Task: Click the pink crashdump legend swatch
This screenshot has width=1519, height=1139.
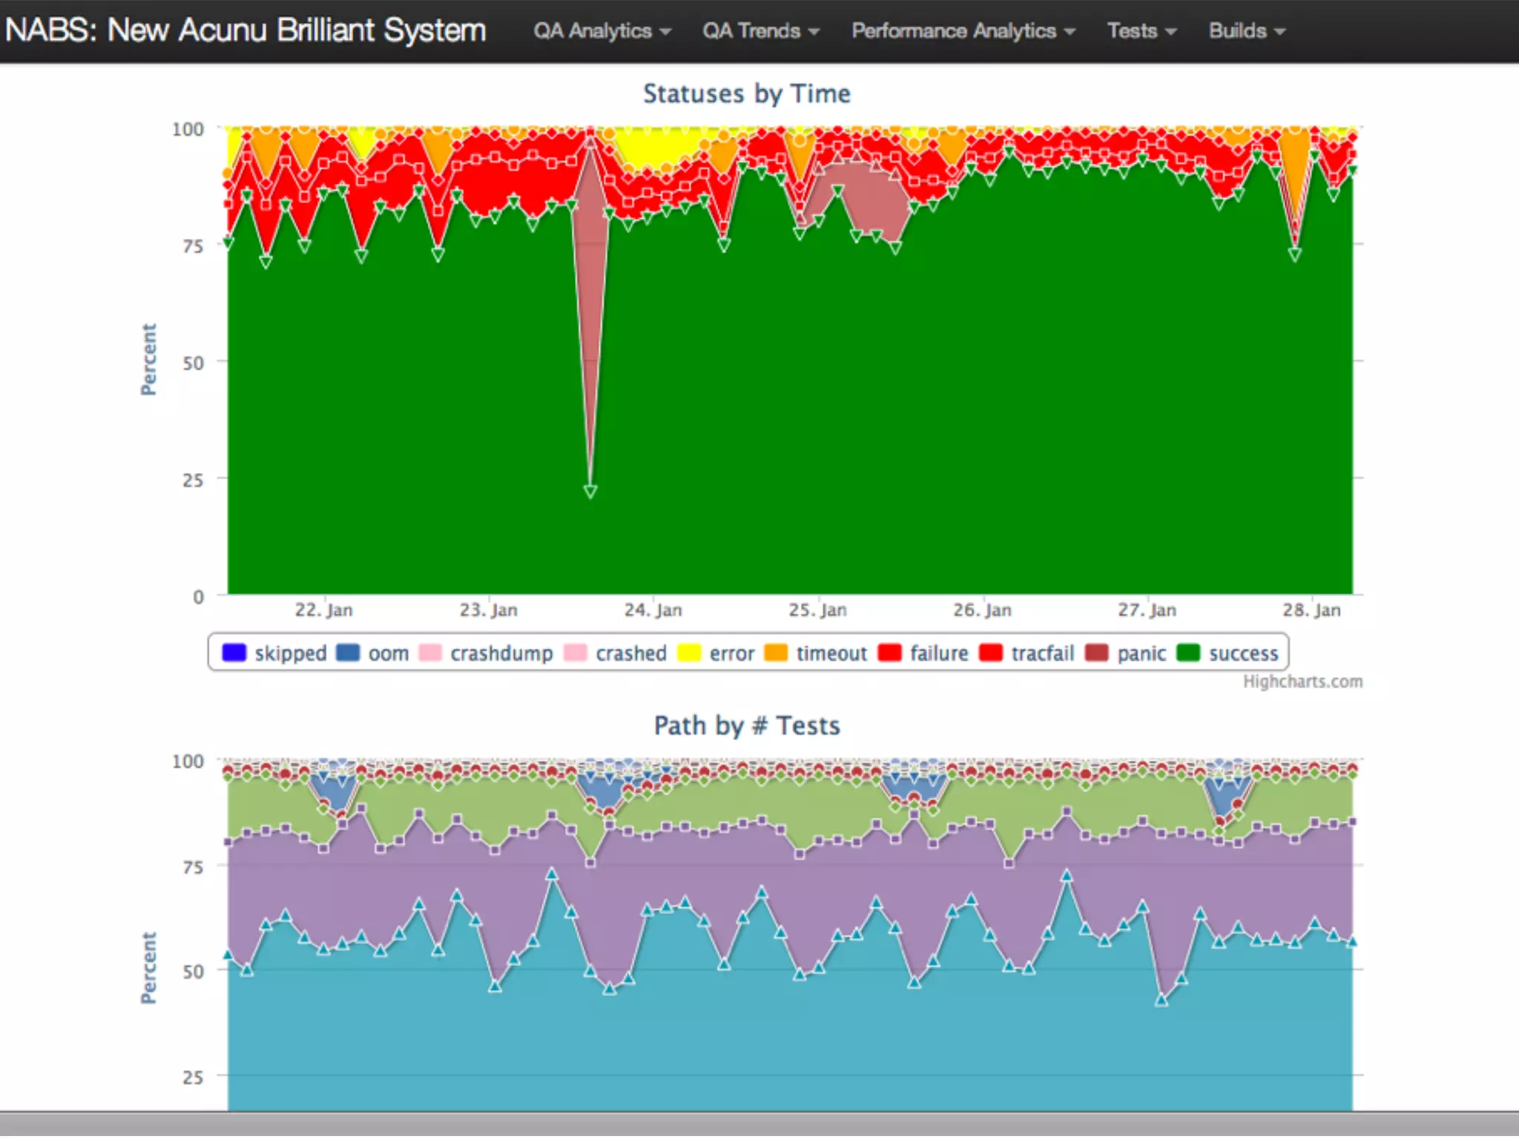Action: click(429, 653)
